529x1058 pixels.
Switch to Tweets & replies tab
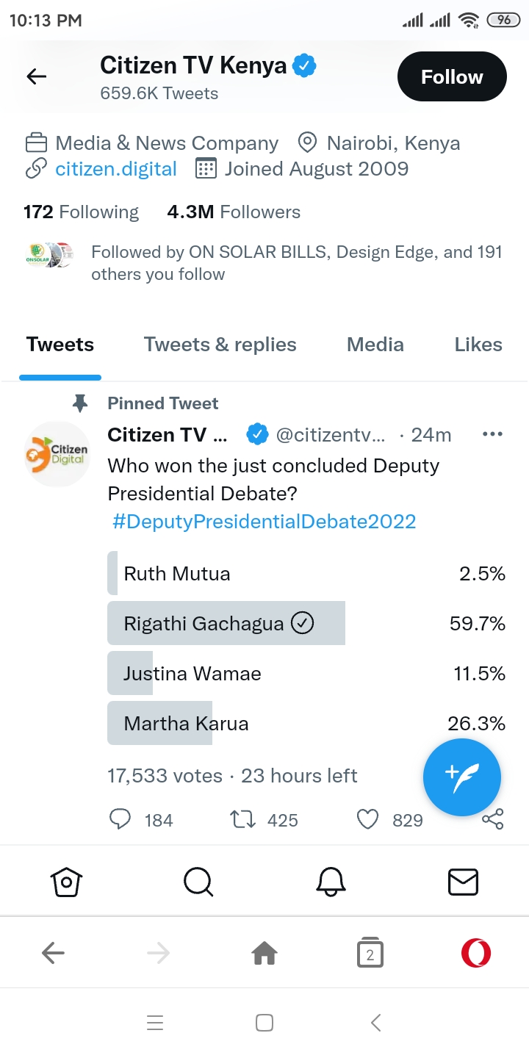click(220, 345)
